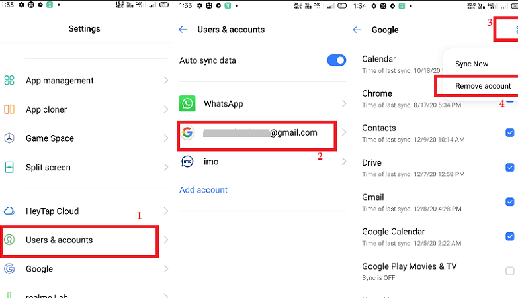
Task: Tap the App cloner icon
Action: point(9,109)
